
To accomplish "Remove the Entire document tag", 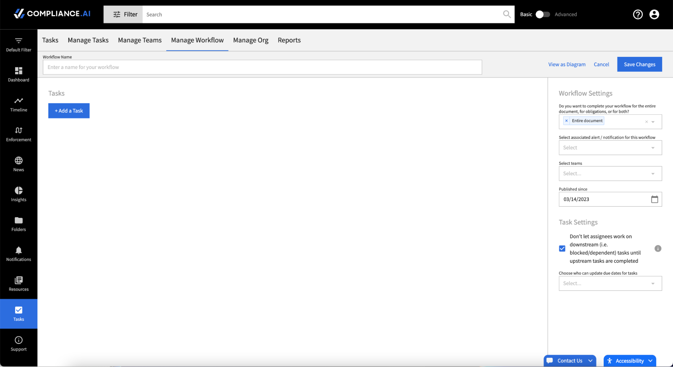I will click(566, 121).
